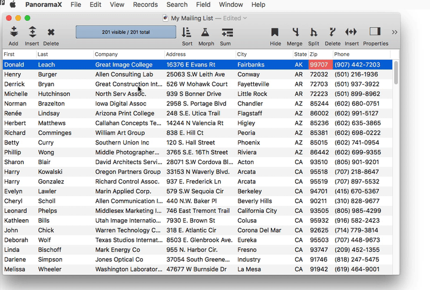Click the Delete record X icon
Image resolution: width=430 pixels, height=290 pixels.
[x=51, y=32]
